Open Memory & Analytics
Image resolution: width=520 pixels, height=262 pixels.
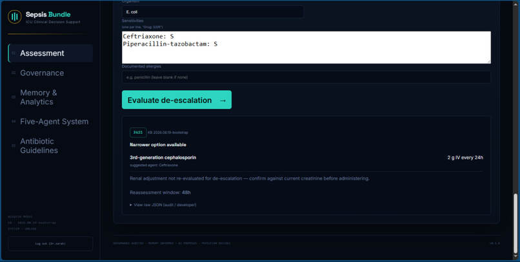(50, 97)
